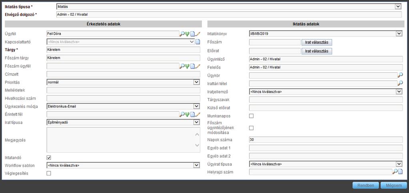Image resolution: width=409 pixels, height=193 pixels.
Task: Click the Megjegyzés scroll up arrow
Action: click(x=197, y=134)
